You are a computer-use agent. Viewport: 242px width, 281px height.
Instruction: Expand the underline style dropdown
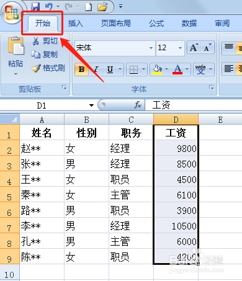tap(120, 69)
